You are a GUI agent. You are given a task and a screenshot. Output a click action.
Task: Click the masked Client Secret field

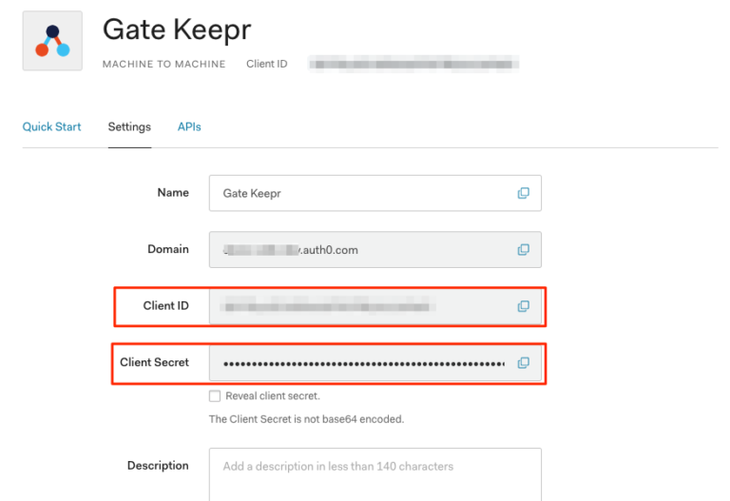coord(375,363)
